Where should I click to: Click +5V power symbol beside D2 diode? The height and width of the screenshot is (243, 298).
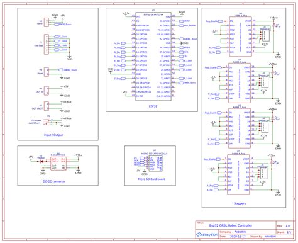tap(31, 158)
